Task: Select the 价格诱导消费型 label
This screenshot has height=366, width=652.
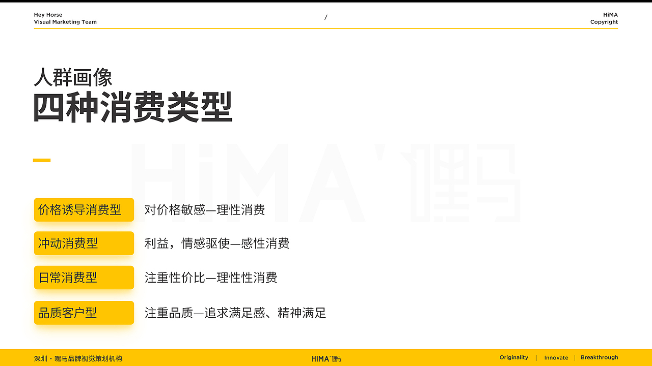Action: coord(84,209)
